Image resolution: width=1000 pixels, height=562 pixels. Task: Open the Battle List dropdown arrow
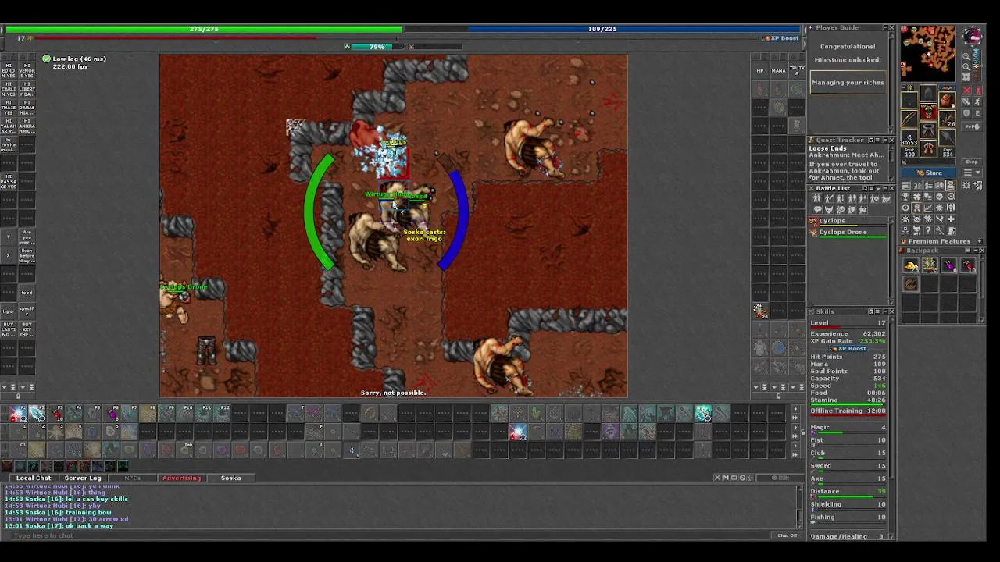pos(878,188)
